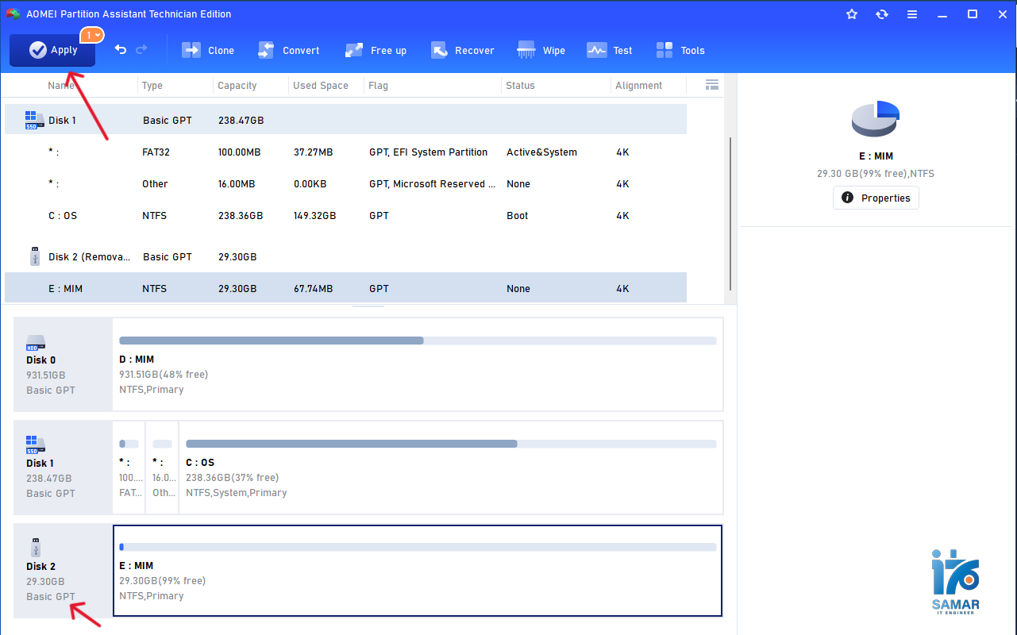Screen dimensions: 1017x635
Task: Click the Undo arrow icon
Action: (118, 49)
